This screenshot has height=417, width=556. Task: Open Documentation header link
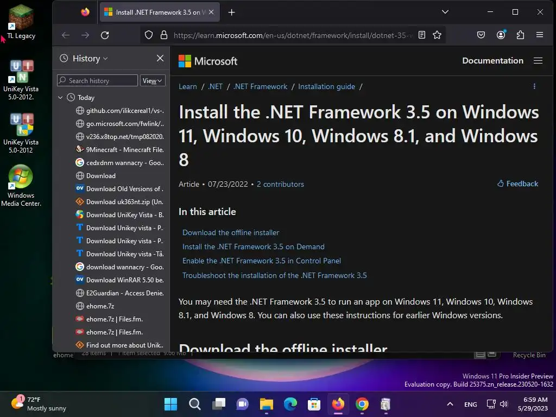pos(492,61)
